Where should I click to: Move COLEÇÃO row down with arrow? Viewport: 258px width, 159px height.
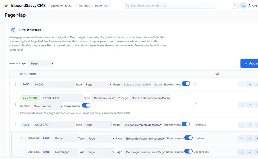click(250, 125)
